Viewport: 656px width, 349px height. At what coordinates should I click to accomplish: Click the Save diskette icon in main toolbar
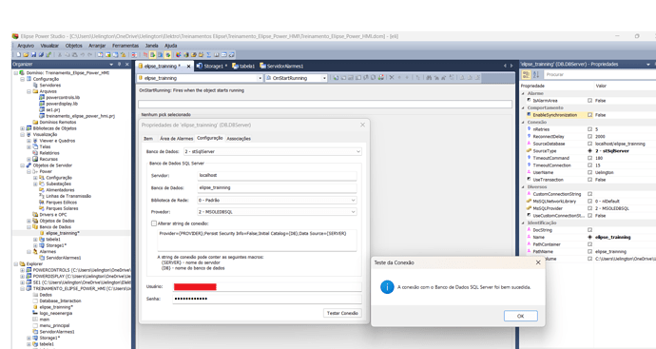33,54
